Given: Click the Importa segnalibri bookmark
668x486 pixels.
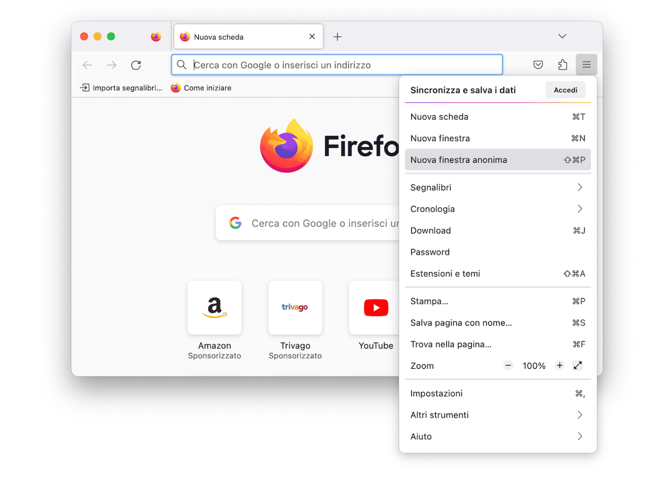Looking at the screenshot, I should pos(121,88).
